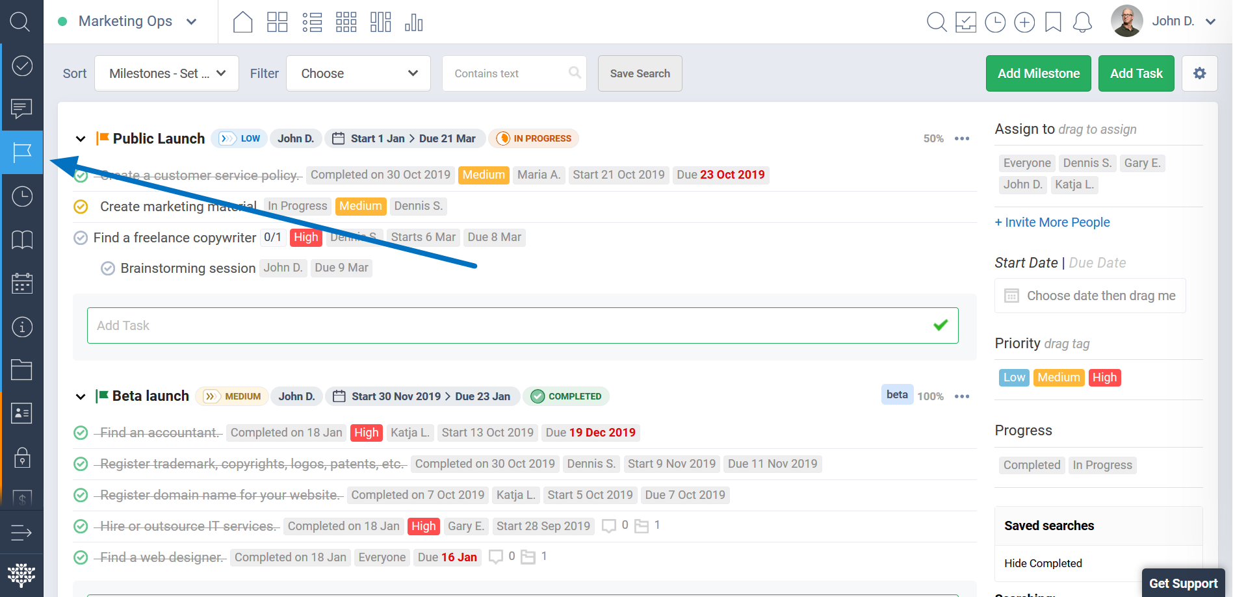The width and height of the screenshot is (1233, 597).
Task: Click the home icon in top toolbar
Action: 242,22
